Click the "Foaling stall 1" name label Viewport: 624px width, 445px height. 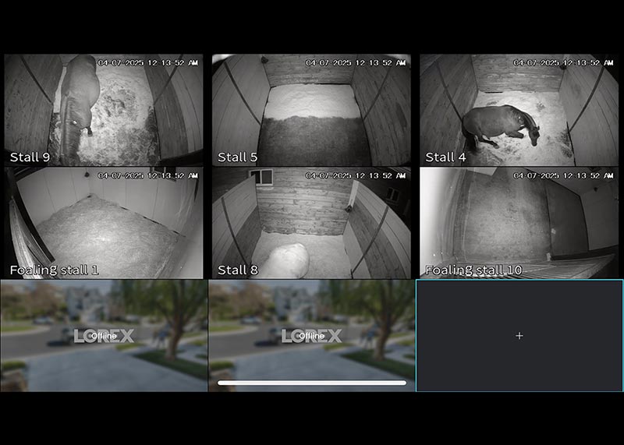[55, 270]
